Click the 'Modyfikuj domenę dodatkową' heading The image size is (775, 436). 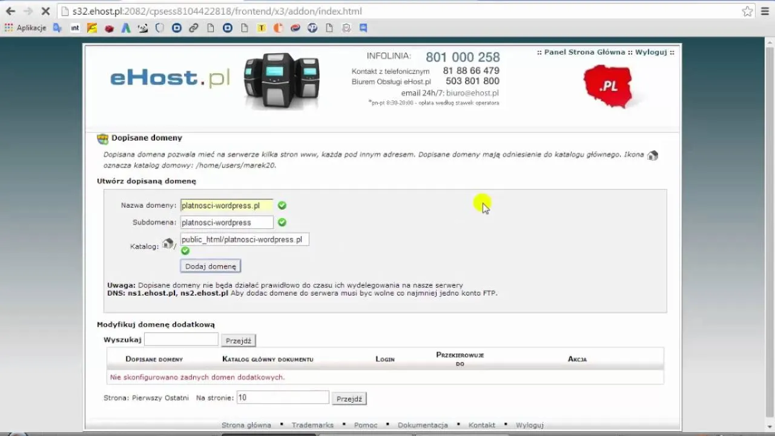[x=156, y=325]
